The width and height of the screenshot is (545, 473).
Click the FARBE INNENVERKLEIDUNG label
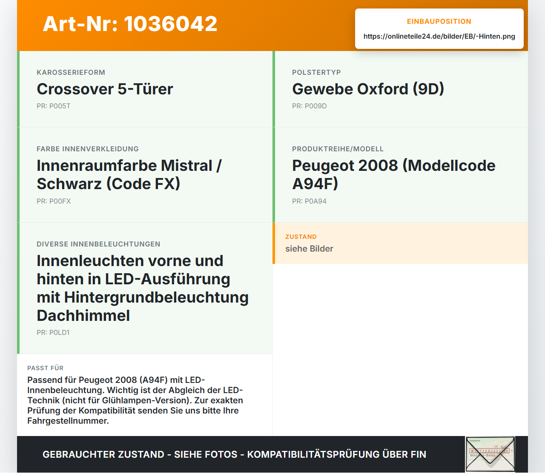coord(88,149)
